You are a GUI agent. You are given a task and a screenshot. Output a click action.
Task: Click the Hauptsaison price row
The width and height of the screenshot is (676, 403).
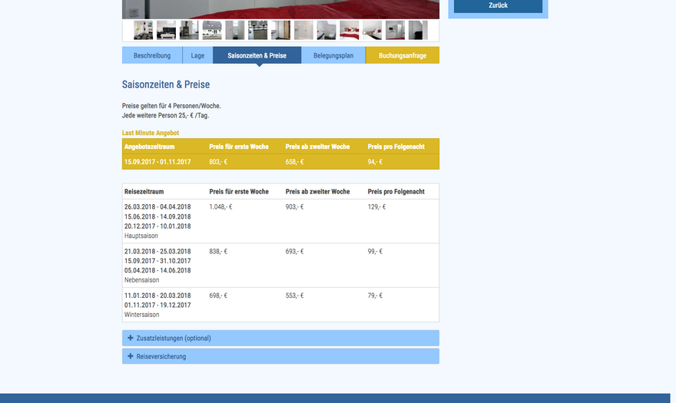click(280, 221)
